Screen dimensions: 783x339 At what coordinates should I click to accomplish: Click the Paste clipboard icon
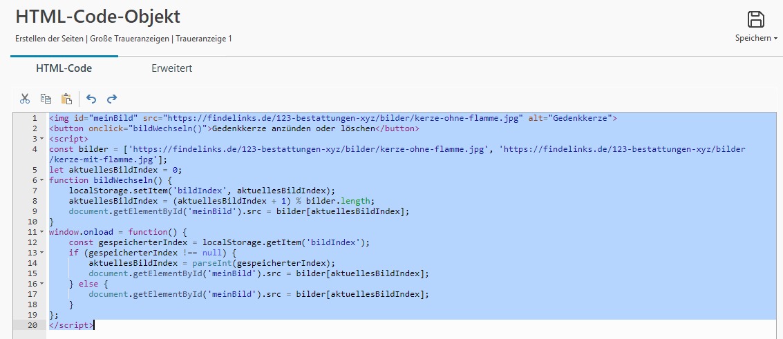(x=66, y=99)
